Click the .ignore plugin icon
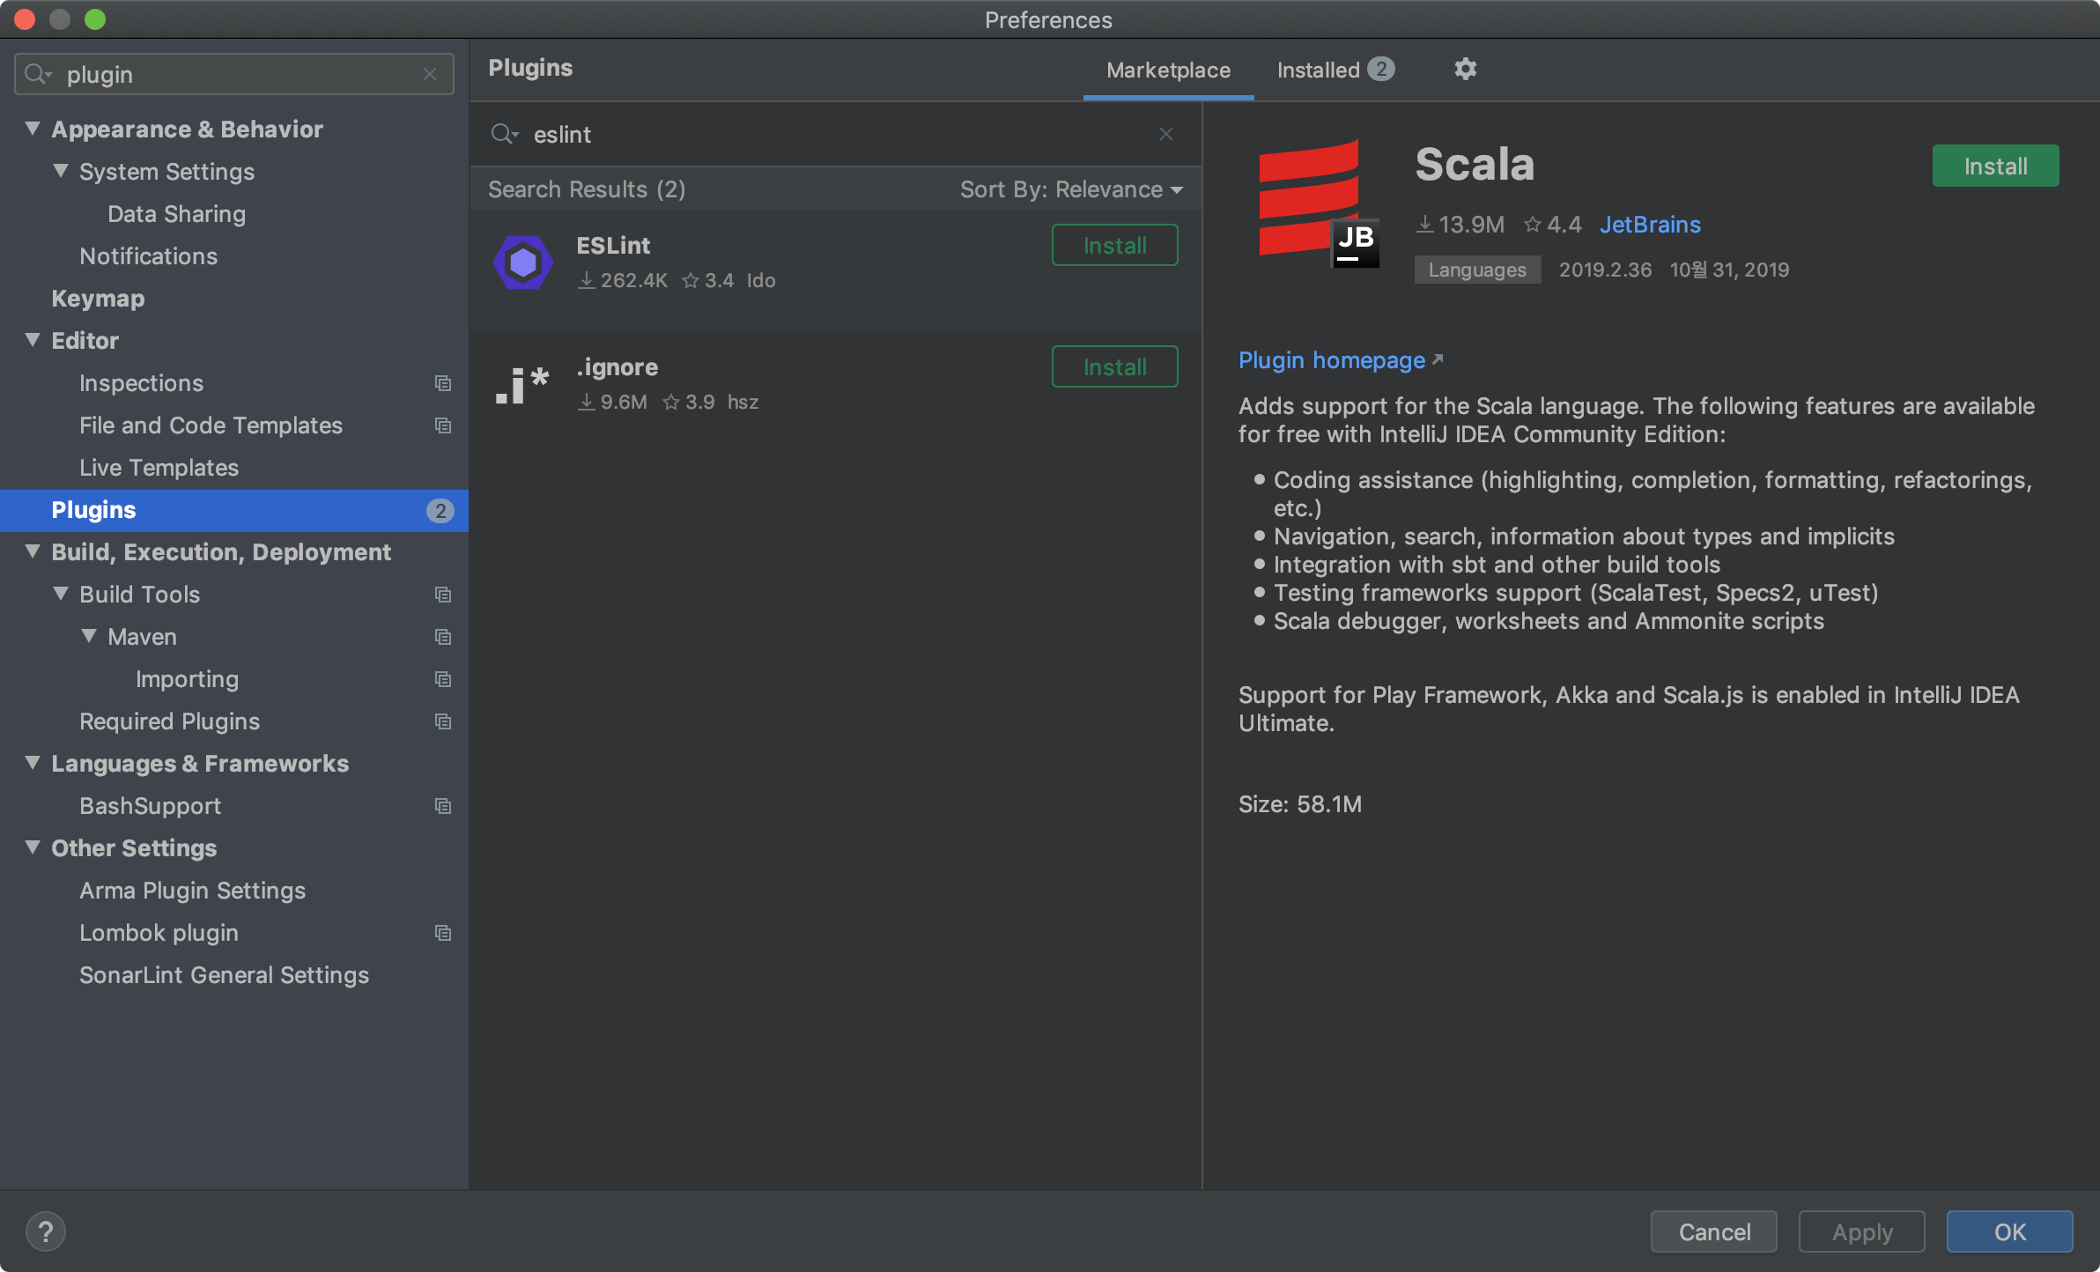 [x=522, y=384]
